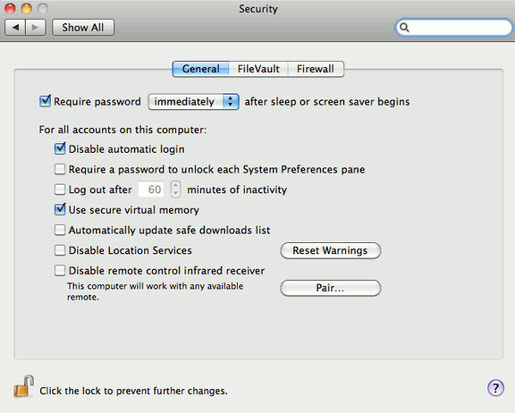Open the 'immediately' password delay dropdown
The height and width of the screenshot is (413, 515).
[193, 101]
